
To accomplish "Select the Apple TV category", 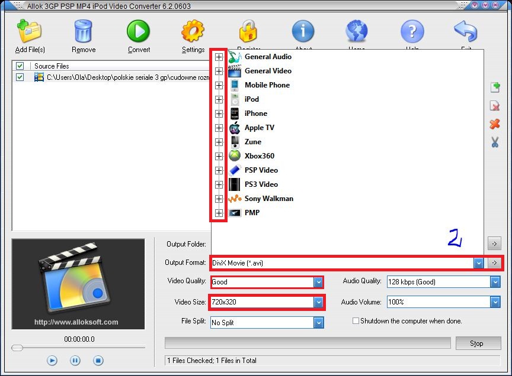I will (x=260, y=127).
